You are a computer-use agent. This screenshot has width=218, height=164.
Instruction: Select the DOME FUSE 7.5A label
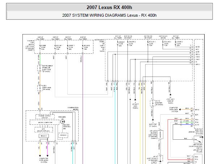click(43, 48)
